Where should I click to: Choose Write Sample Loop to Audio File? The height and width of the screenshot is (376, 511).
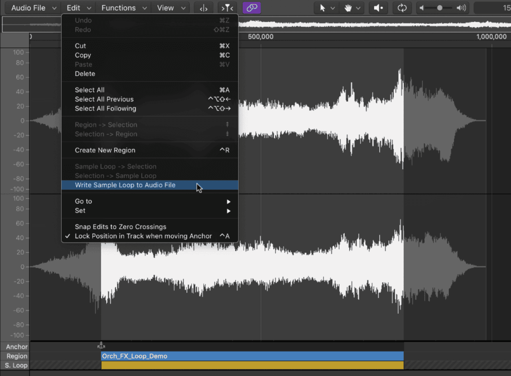(x=150, y=185)
